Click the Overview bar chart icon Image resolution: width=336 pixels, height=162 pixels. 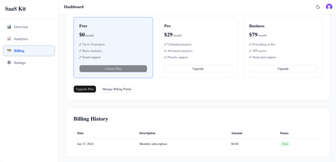(x=9, y=27)
